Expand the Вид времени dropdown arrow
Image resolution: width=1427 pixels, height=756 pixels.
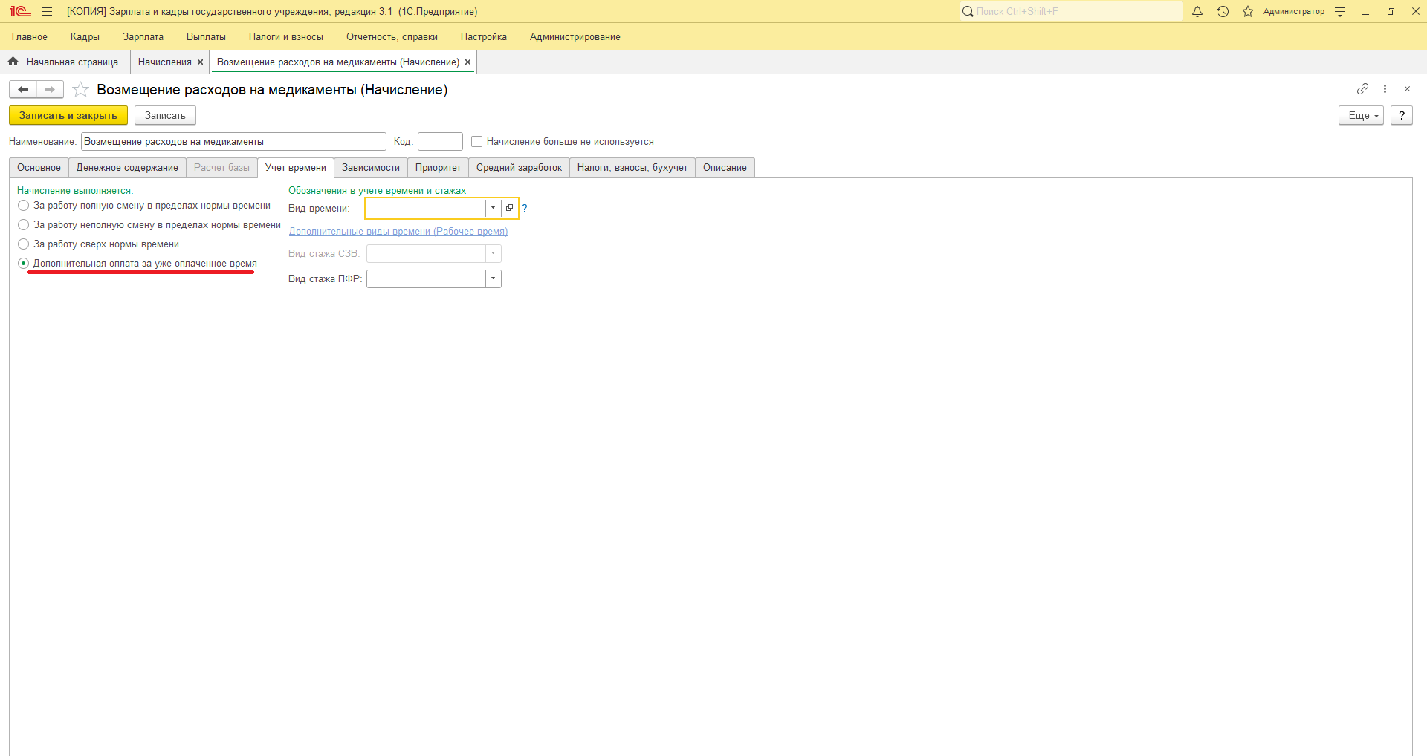coord(493,208)
